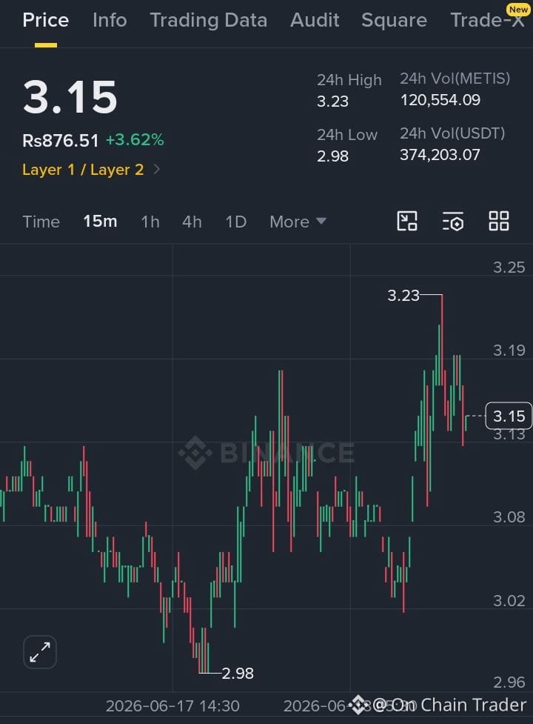This screenshot has height=724, width=533.
Task: Switch to the Info tab
Action: point(110,20)
